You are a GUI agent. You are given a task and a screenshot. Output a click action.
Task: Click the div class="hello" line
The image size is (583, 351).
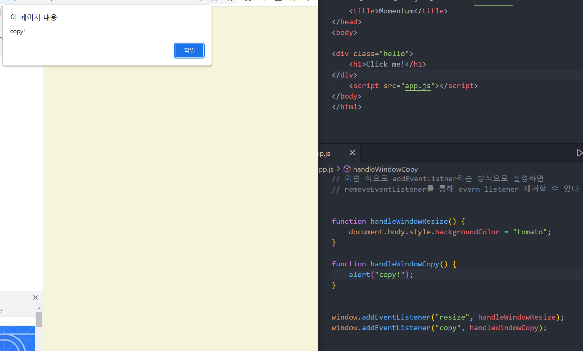372,54
